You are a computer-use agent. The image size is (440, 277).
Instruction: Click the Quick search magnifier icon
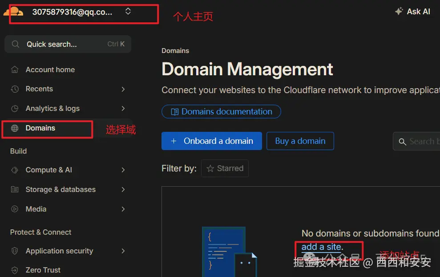tap(16, 44)
